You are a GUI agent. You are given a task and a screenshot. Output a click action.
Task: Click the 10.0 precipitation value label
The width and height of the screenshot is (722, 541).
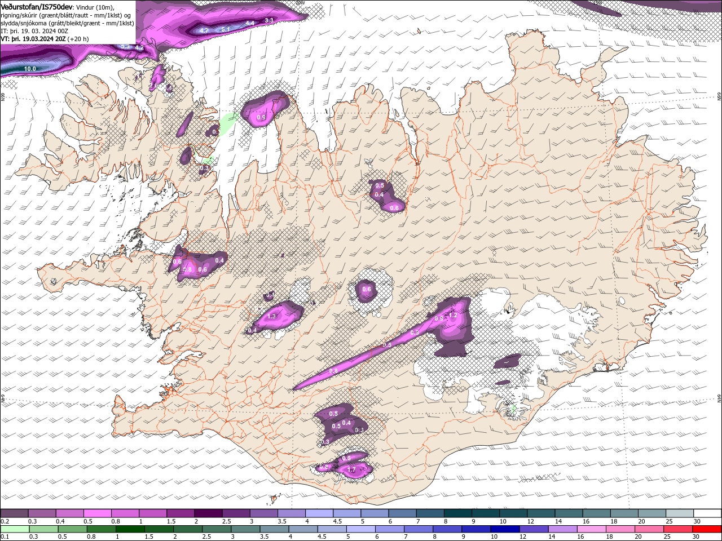pyautogui.click(x=30, y=69)
